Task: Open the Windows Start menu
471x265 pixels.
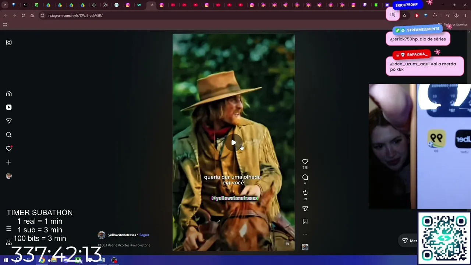Action: point(6,260)
